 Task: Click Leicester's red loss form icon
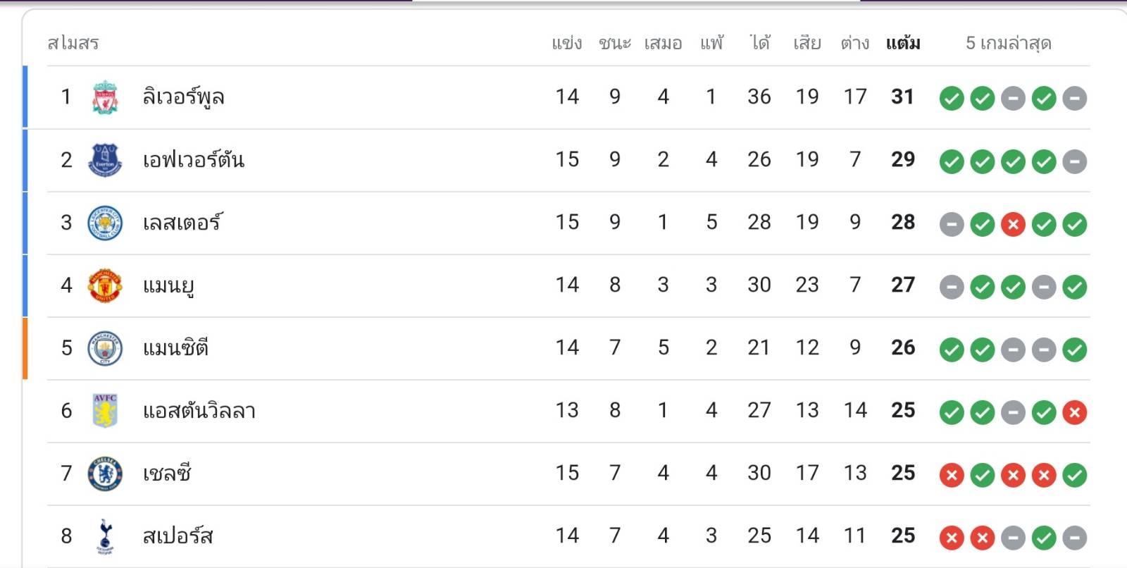coord(1013,225)
